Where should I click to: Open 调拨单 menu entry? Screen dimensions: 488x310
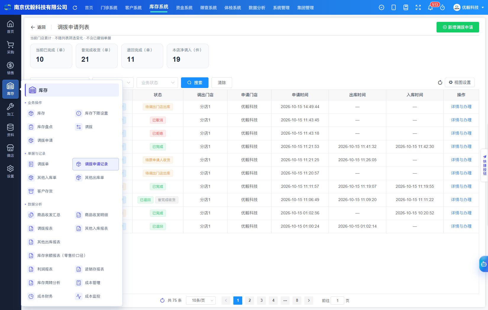pos(48,164)
